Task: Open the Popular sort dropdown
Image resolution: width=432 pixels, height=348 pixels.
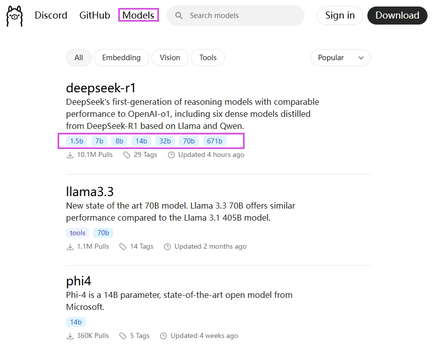Action: click(340, 58)
